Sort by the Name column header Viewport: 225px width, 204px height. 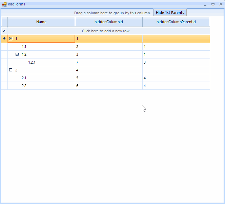point(41,22)
